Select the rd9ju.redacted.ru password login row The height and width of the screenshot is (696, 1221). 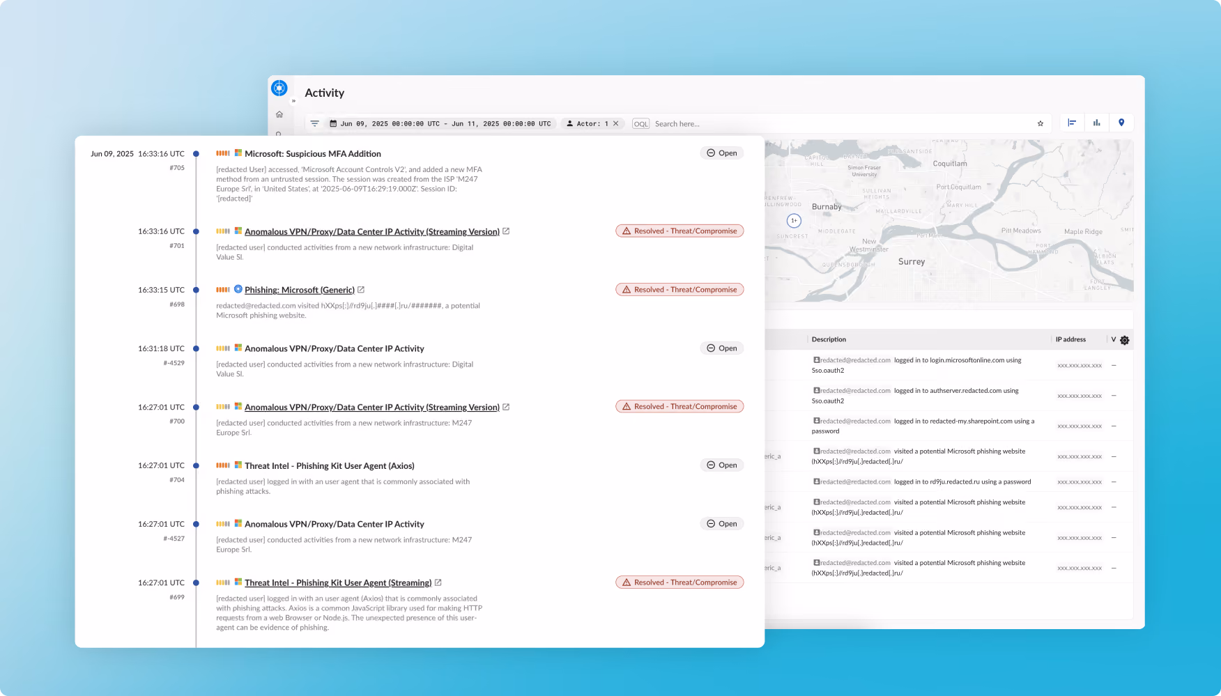(949, 481)
